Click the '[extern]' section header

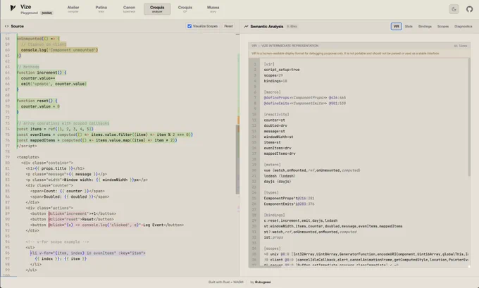pyautogui.click(x=272, y=165)
